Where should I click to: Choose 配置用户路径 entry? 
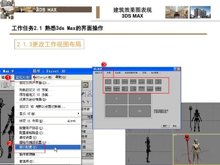[48, 128]
